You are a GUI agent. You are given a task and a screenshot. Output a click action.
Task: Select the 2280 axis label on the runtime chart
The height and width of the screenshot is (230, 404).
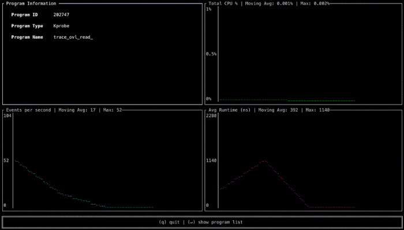(211, 116)
